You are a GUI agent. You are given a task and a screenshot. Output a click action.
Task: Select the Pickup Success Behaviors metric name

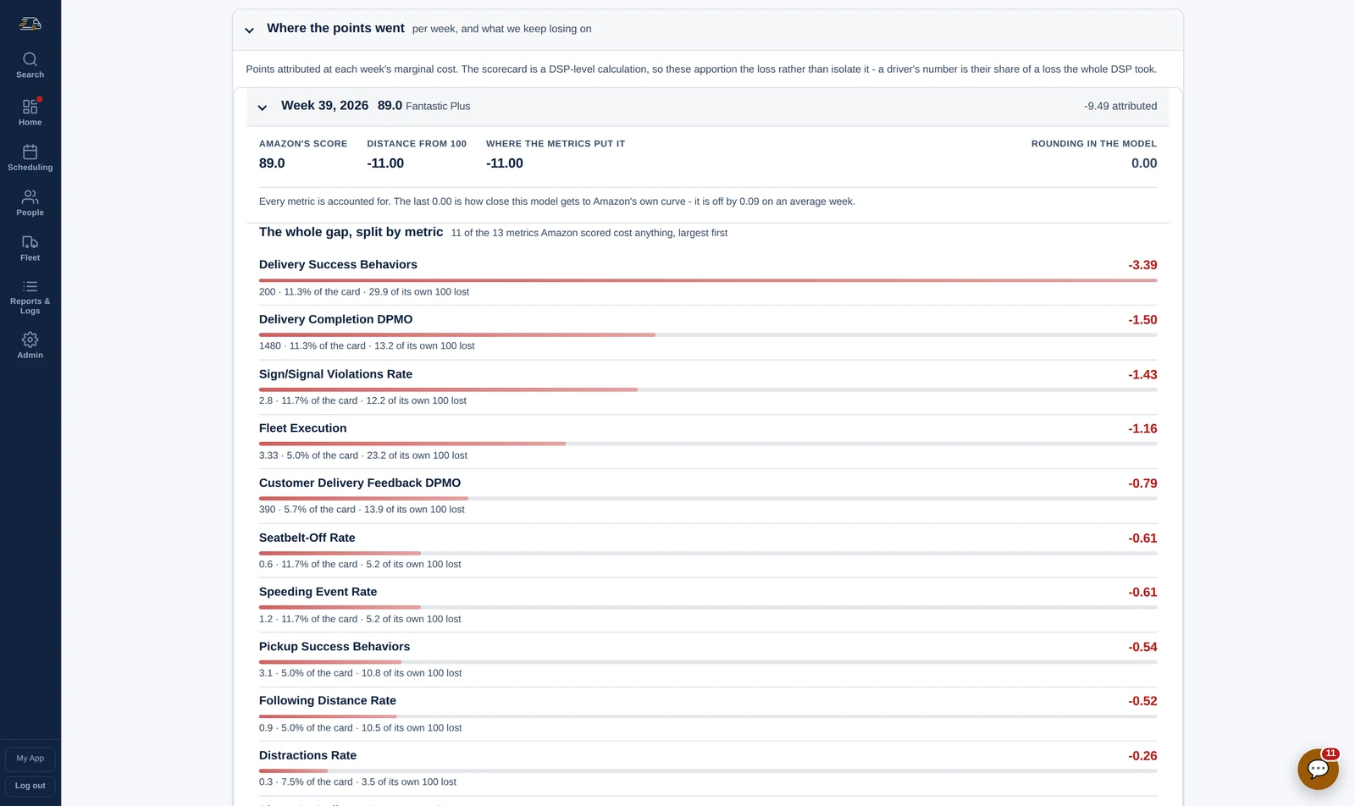click(335, 646)
